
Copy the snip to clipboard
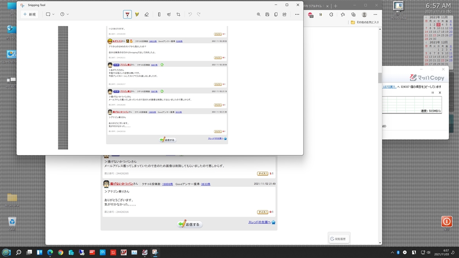(x=276, y=14)
